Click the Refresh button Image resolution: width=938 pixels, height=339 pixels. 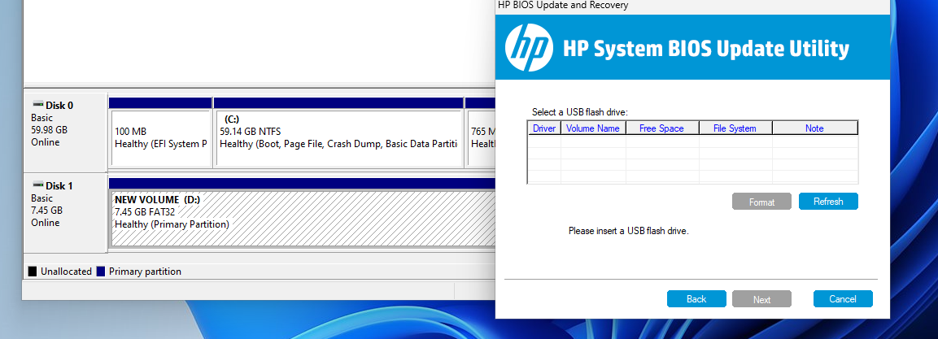point(828,202)
